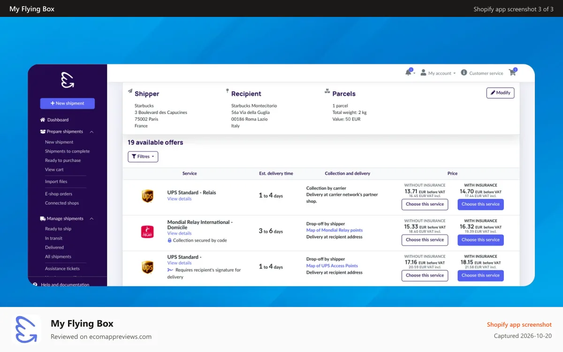Click '00186 Roma Lazio' recipient address line
This screenshot has width=563, height=352.
coord(251,119)
